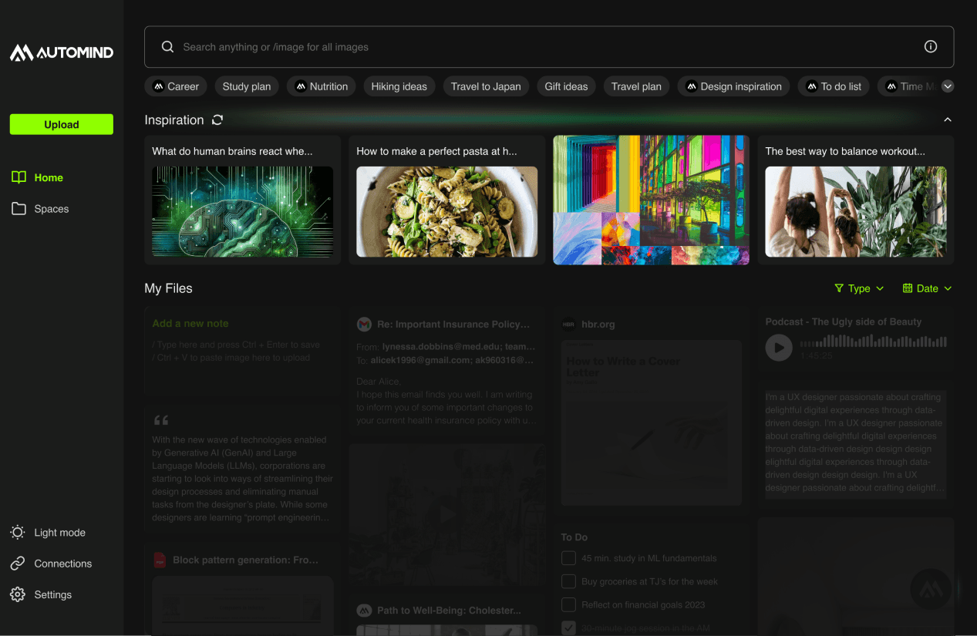Open the perfect pasta inspiration card
This screenshot has width=977, height=636.
pyautogui.click(x=447, y=200)
